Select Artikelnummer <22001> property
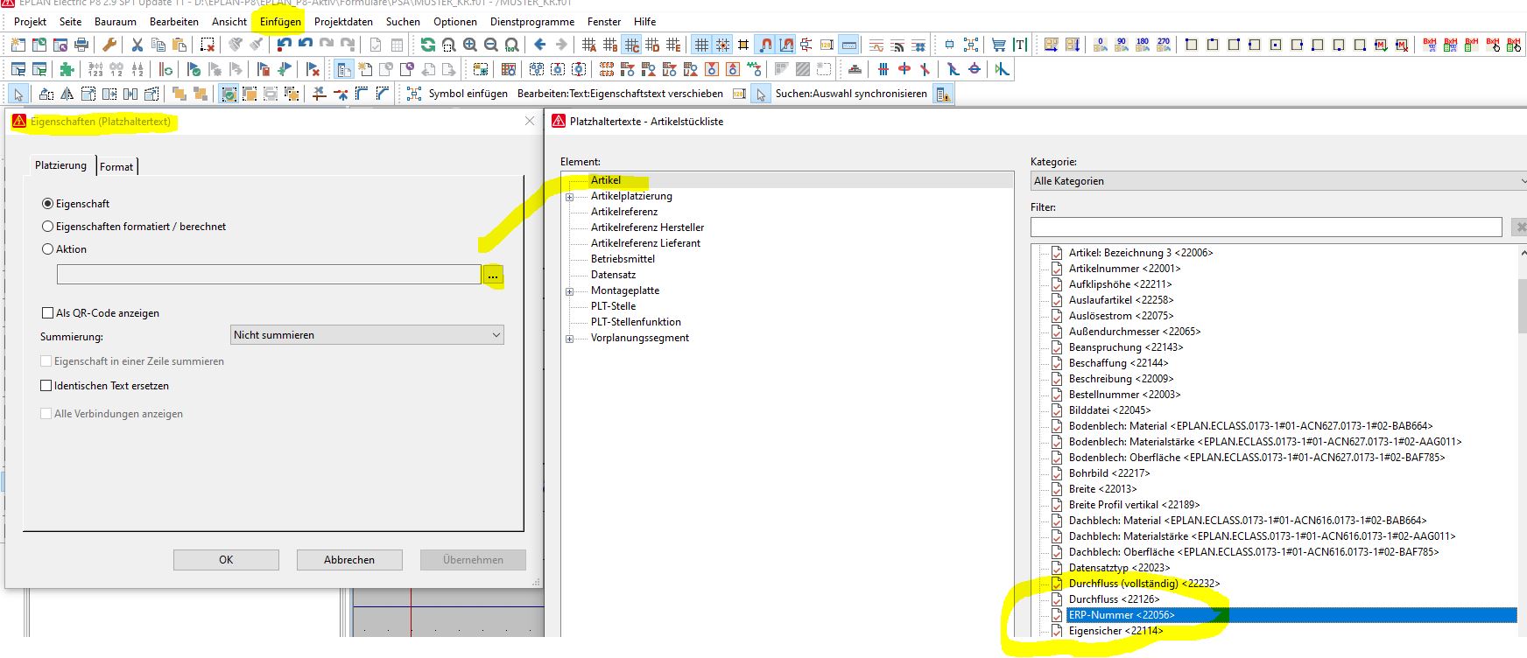1527x658 pixels. [x=1124, y=269]
